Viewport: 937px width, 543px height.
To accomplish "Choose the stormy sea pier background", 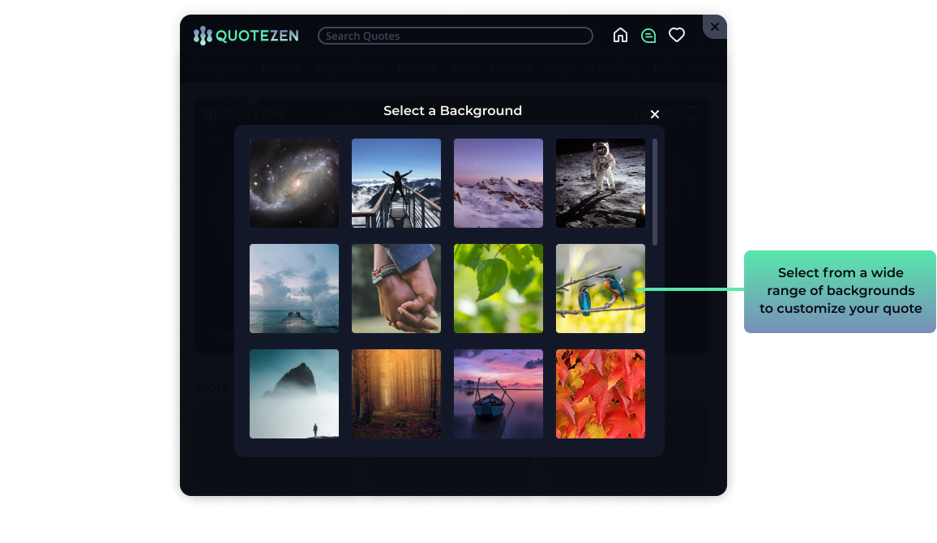I will [x=294, y=289].
